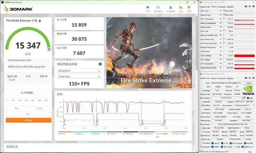The image size is (256, 153).
Task: Open the Memory Clock sensor dropdown arrow
Action: pyautogui.click(x=220, y=15)
